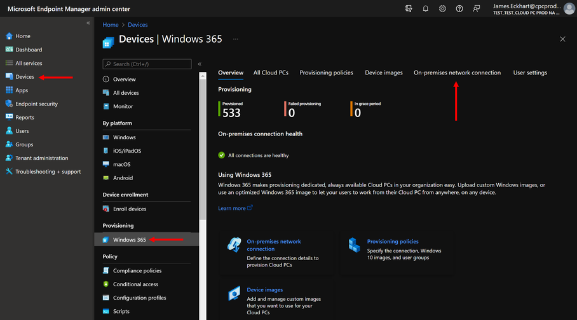Open Provisioning policies card link
577x320 pixels.
tap(393, 242)
